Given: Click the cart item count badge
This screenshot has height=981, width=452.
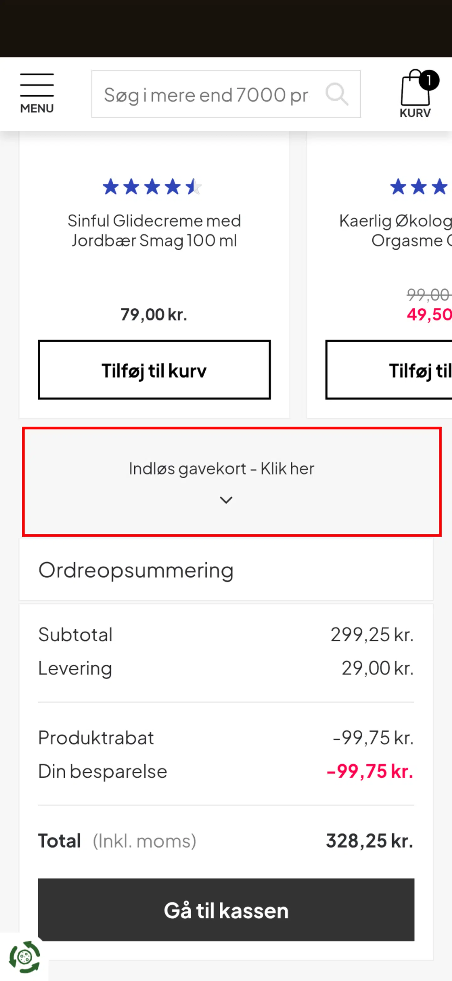Looking at the screenshot, I should click(429, 80).
